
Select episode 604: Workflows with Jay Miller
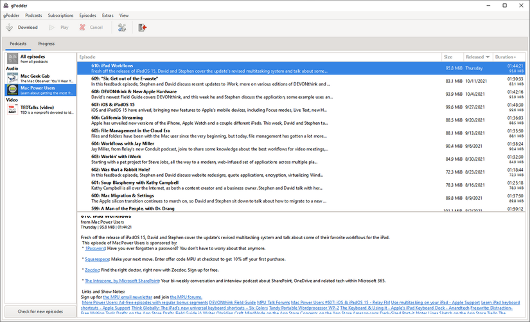(x=301, y=146)
